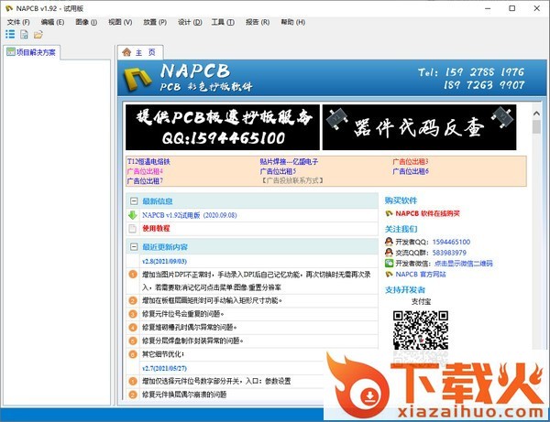Click 修复堆砌槽孔时偶尔异常的问题 entry
This screenshot has width=550, height=422.
pyautogui.click(x=189, y=327)
